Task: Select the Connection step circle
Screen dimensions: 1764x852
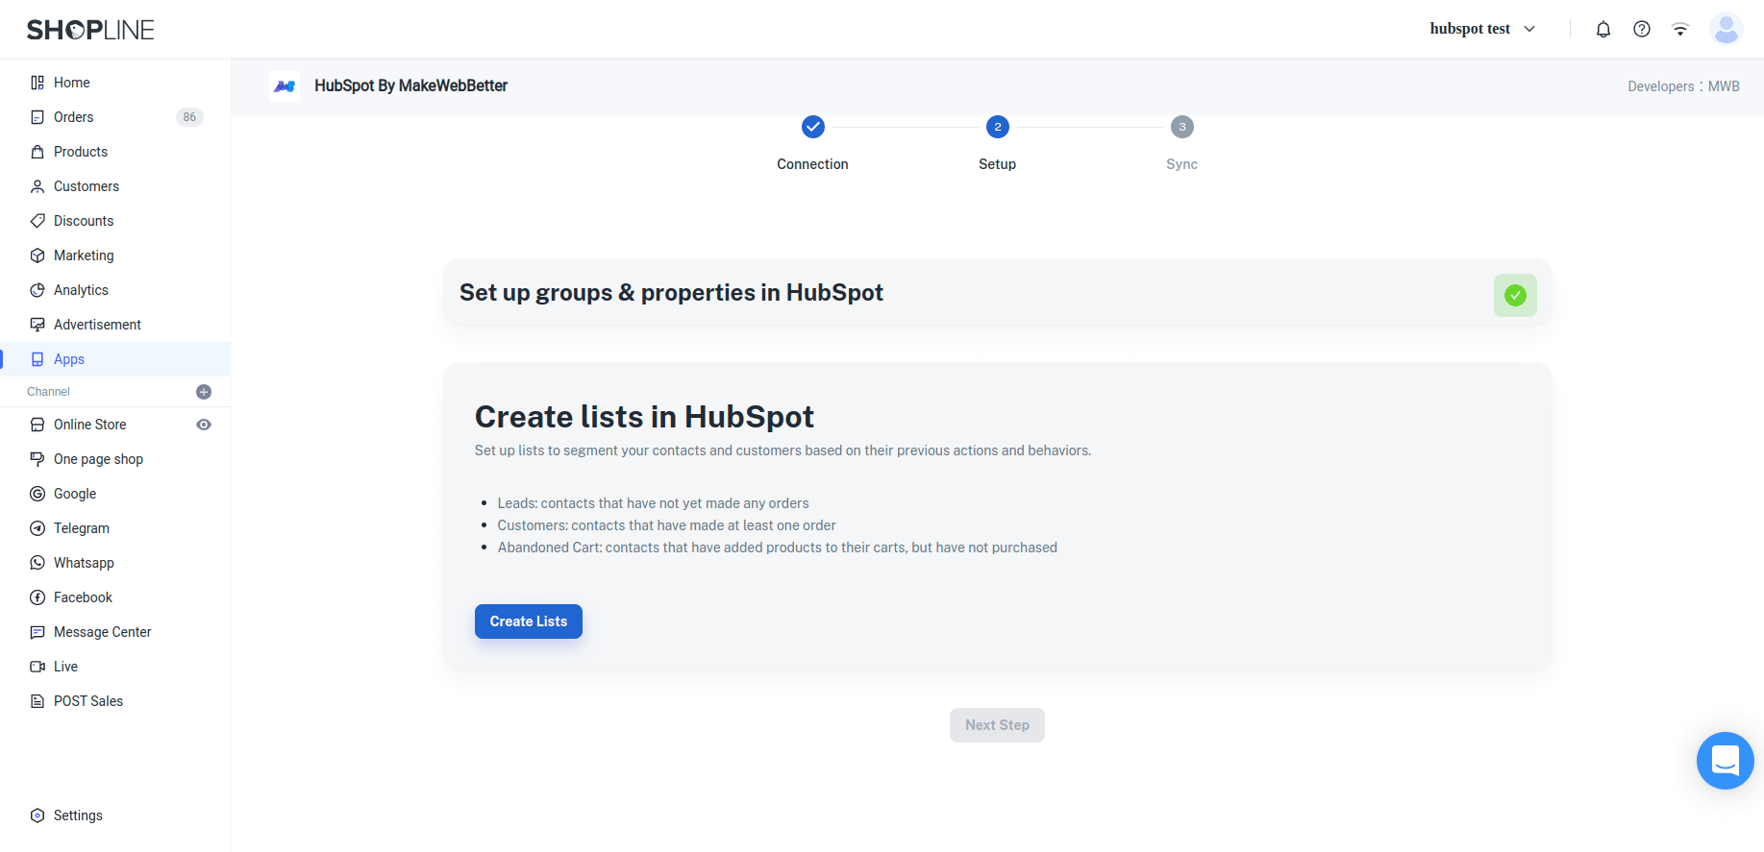Action: [x=813, y=127]
